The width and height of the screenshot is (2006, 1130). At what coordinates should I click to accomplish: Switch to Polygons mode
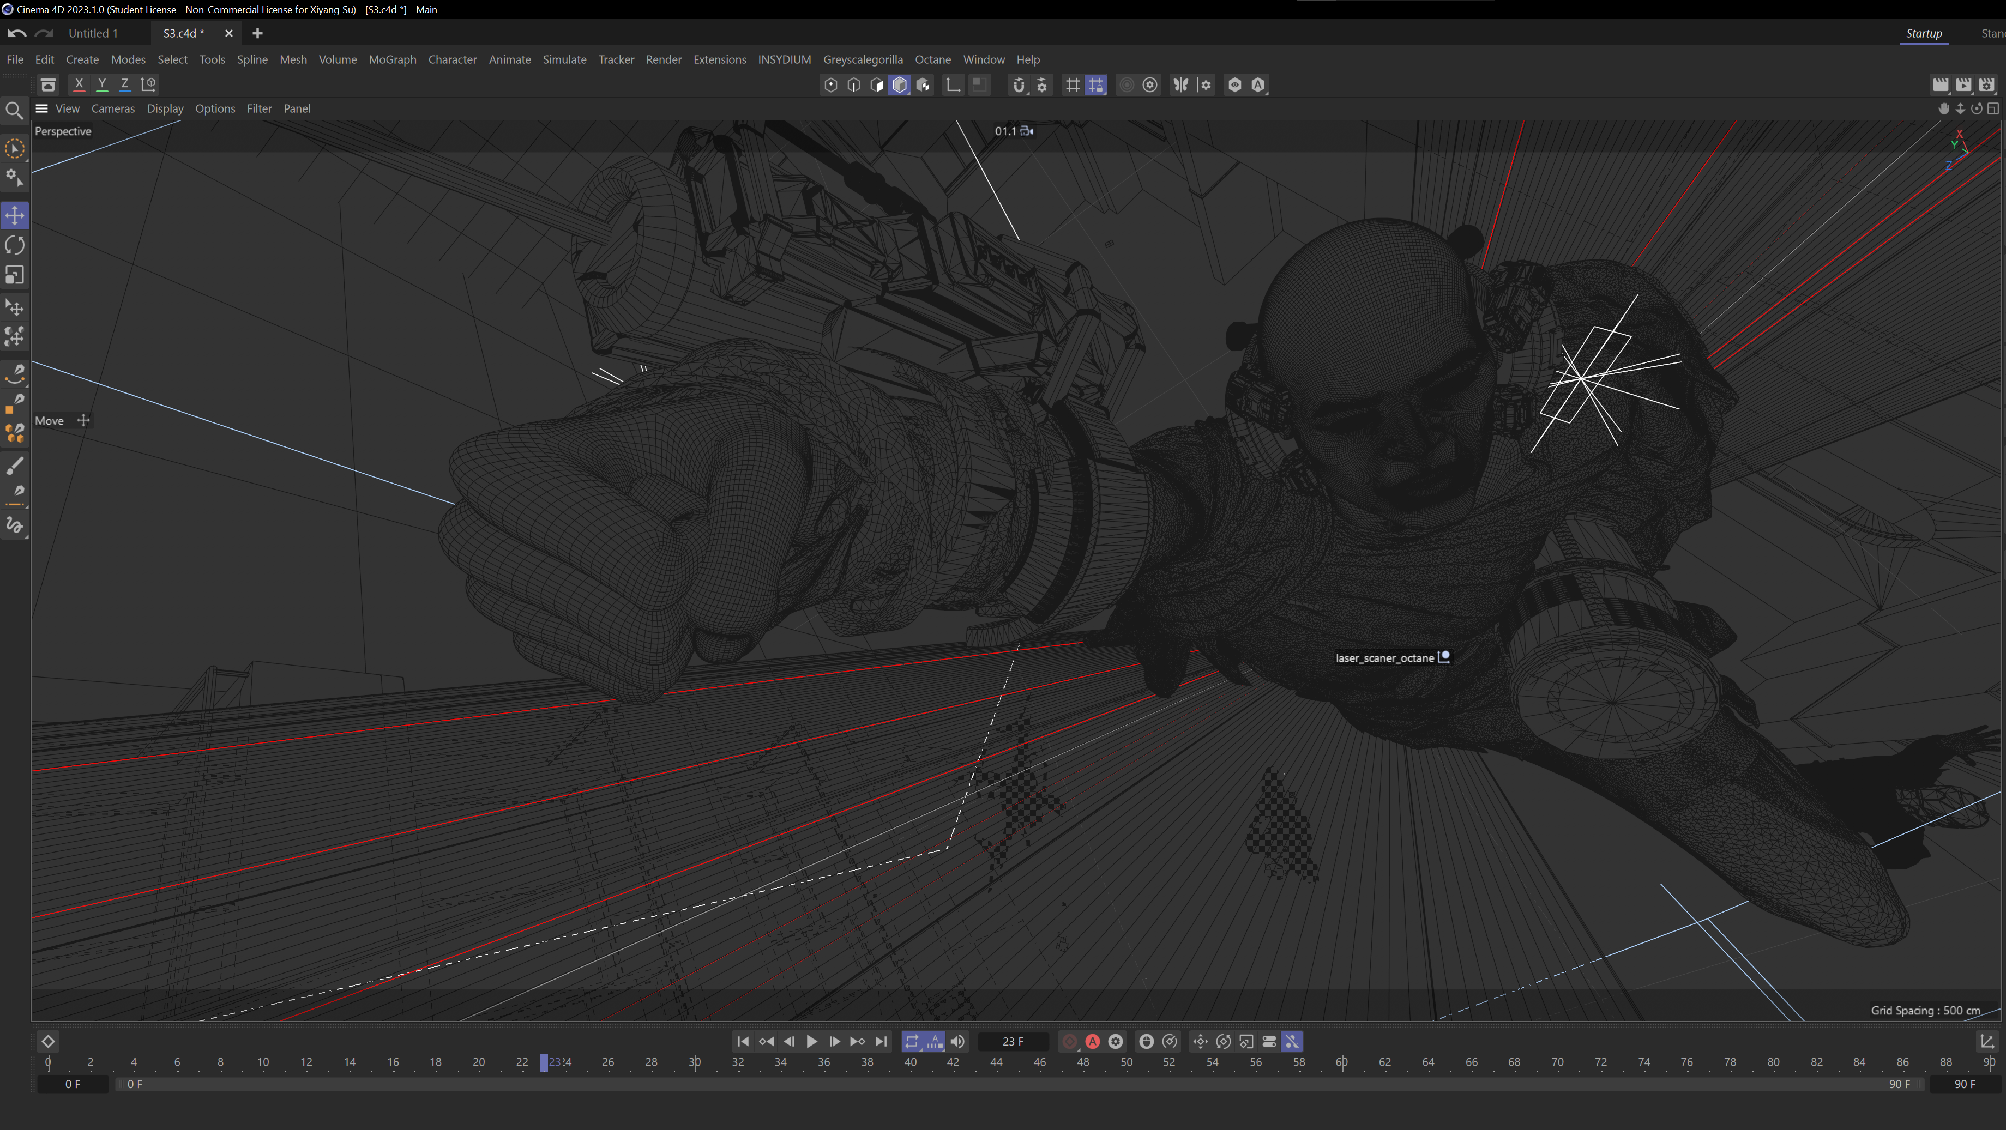(877, 85)
